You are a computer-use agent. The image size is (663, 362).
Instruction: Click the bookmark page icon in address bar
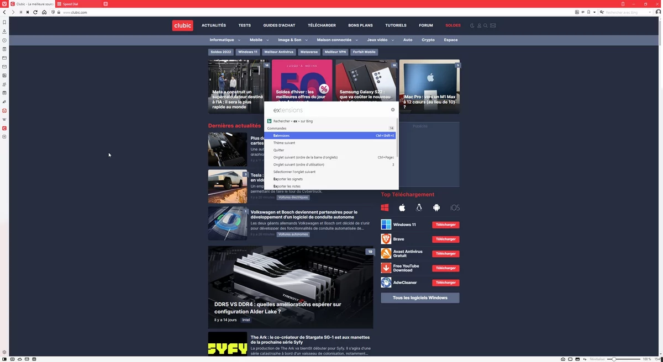(x=588, y=12)
